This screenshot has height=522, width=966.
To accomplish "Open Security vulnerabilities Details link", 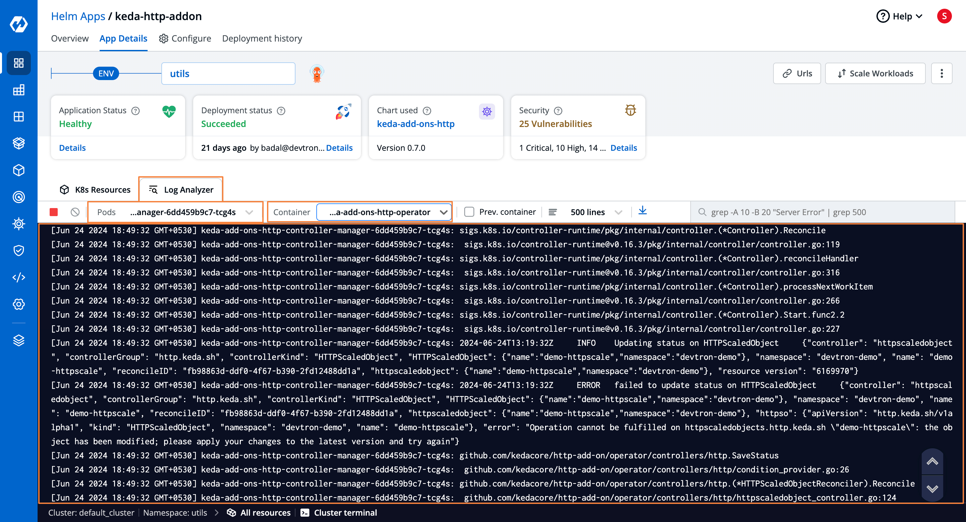I will [623, 147].
